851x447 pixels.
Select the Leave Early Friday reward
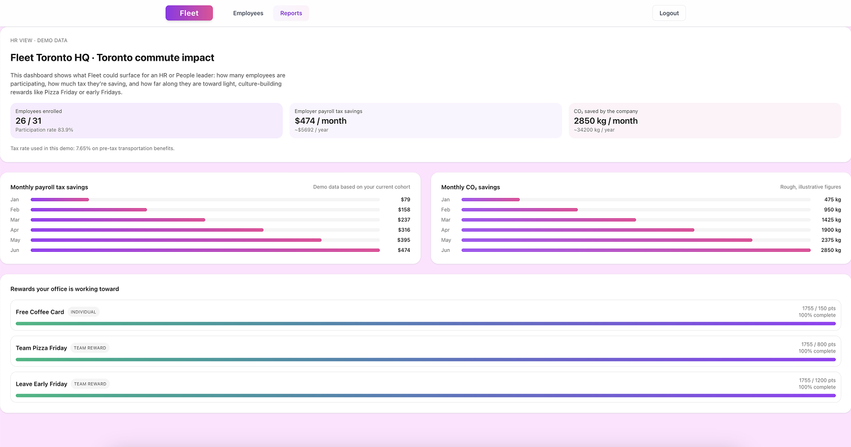click(x=41, y=384)
